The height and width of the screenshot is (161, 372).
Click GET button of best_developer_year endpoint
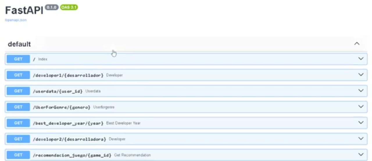tap(18, 123)
